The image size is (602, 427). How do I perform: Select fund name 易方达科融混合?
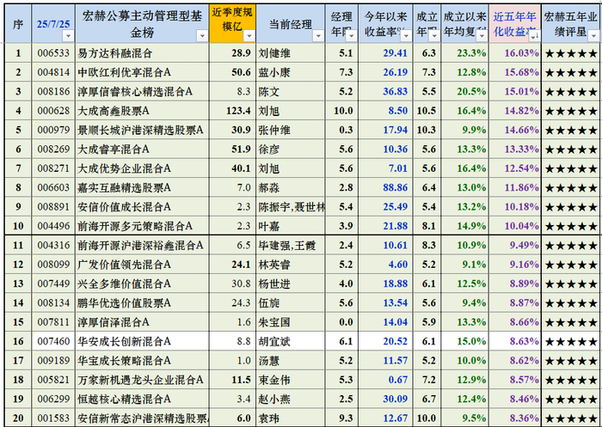[115, 53]
